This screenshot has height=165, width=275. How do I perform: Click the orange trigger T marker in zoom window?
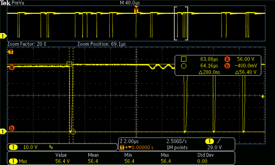click(x=10, y=52)
